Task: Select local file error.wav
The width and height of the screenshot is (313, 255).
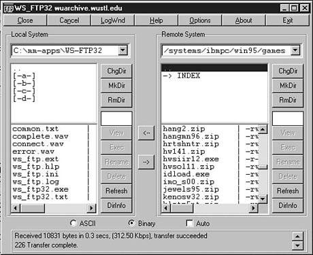Action: (33, 152)
